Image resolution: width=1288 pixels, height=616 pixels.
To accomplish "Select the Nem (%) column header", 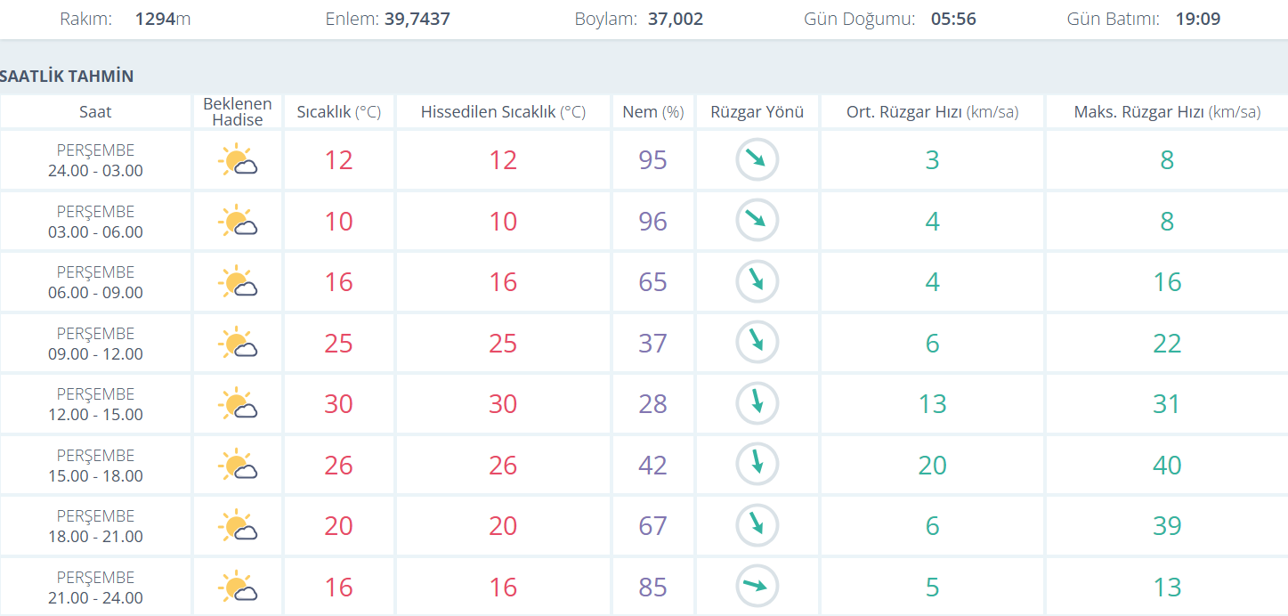I will click(652, 112).
